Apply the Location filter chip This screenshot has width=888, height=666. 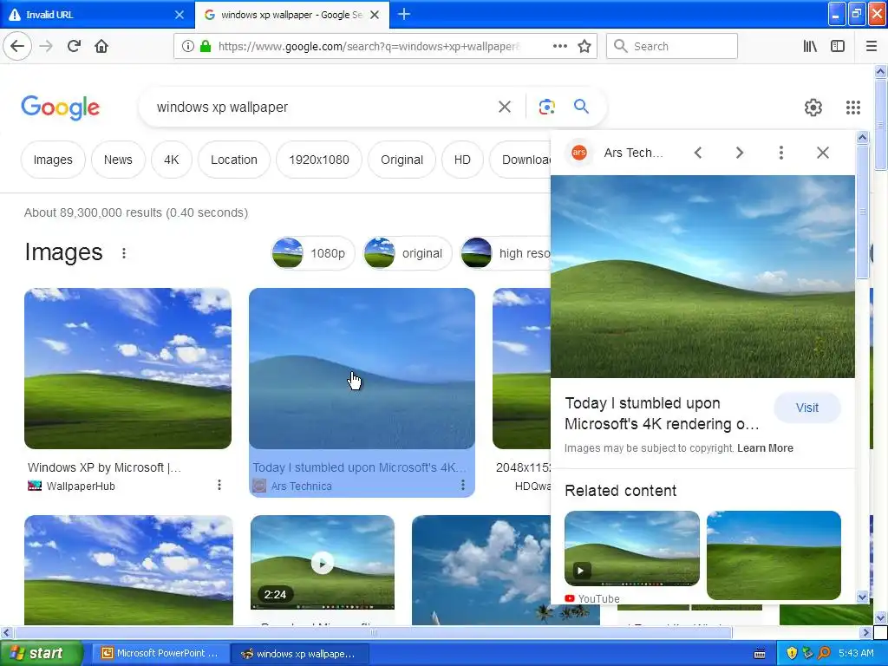[234, 160]
